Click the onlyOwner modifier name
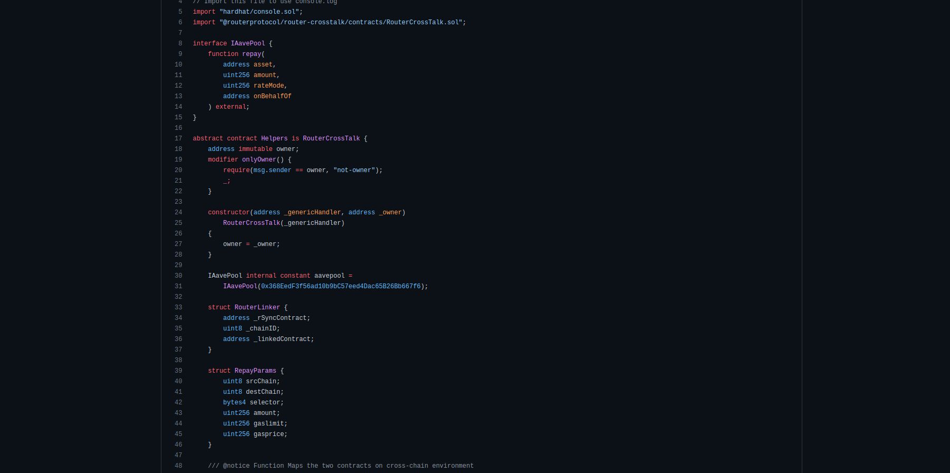950x473 pixels. click(x=259, y=159)
